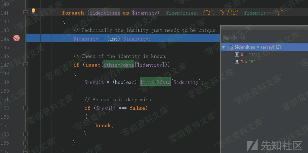The width and height of the screenshot is (308, 153).
Task: Click the $identities variable in foreach statement
Action: 105,13
